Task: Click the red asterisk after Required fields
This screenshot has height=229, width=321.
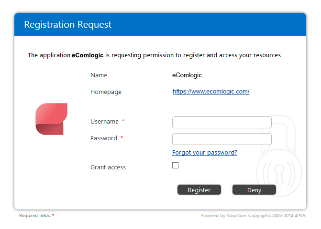Action: coord(53,215)
